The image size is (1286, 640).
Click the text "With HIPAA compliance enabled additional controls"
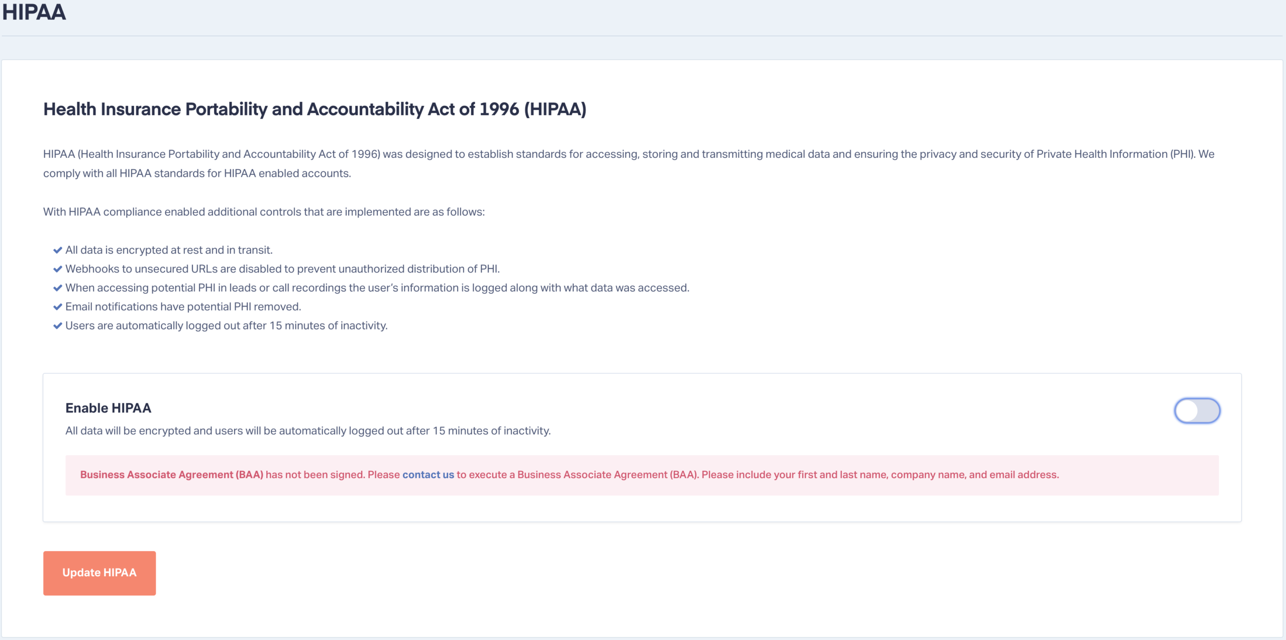pos(264,211)
